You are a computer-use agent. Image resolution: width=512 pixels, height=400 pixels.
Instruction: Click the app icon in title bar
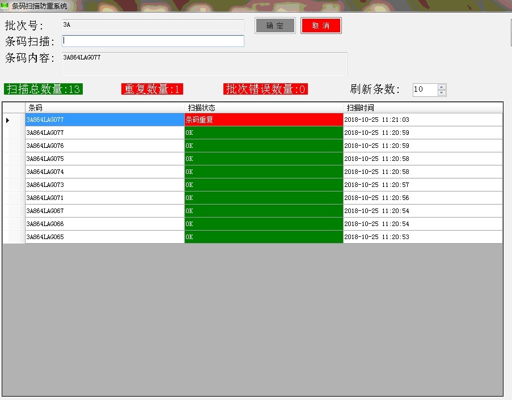tap(6, 6)
